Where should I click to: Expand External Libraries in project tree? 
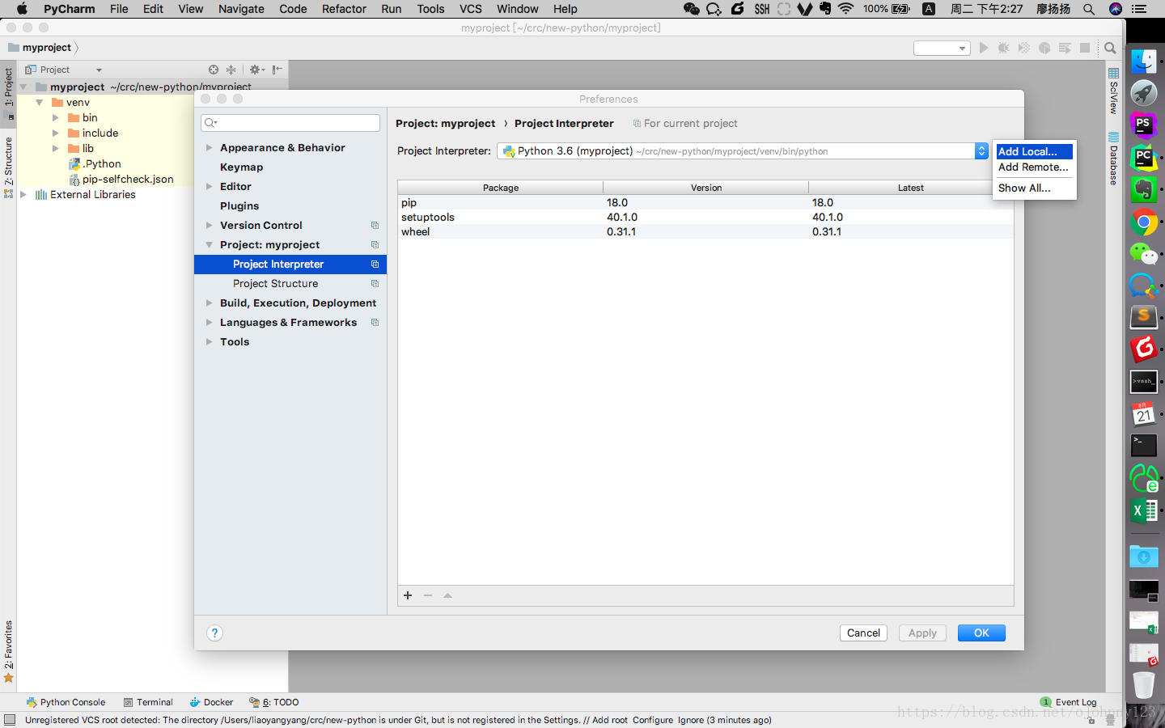pyautogui.click(x=23, y=195)
